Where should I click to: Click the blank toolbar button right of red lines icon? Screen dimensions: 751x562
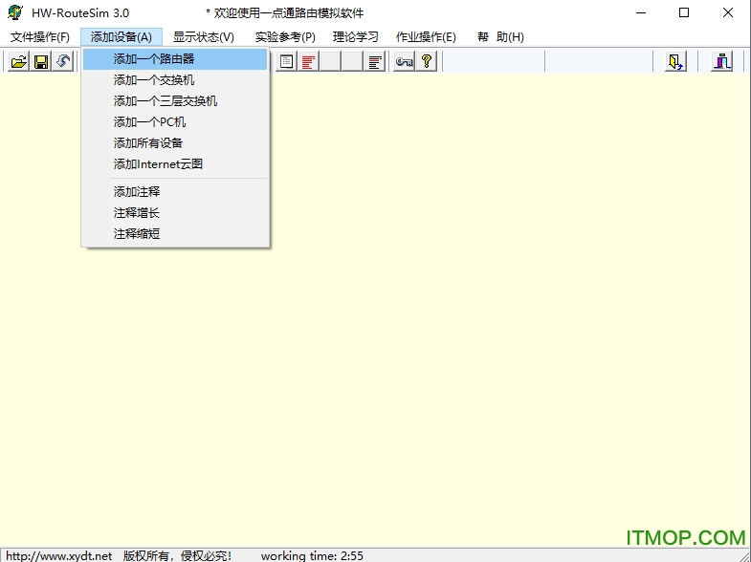pyautogui.click(x=330, y=61)
